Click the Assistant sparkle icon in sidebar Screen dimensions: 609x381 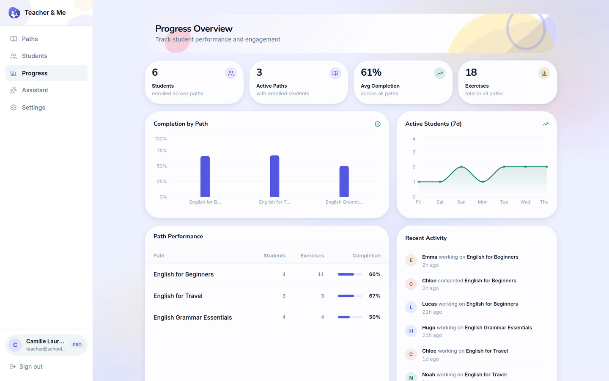[x=14, y=90]
